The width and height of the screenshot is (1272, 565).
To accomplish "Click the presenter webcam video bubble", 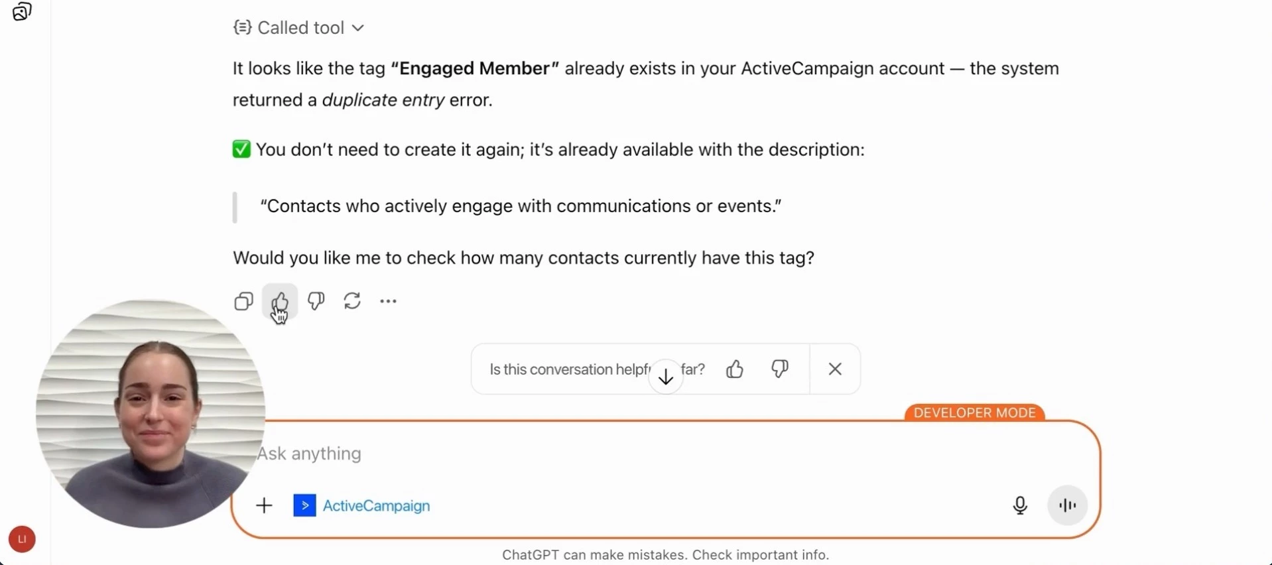I will (151, 414).
